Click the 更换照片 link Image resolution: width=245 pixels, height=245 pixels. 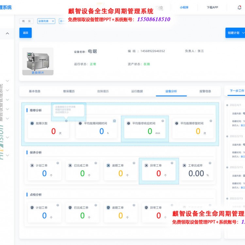pos(38,73)
